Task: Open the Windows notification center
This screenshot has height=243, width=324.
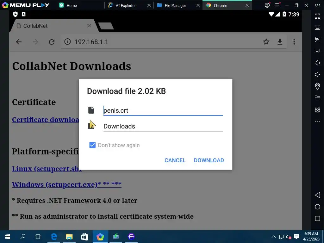Action: (x=296, y=237)
